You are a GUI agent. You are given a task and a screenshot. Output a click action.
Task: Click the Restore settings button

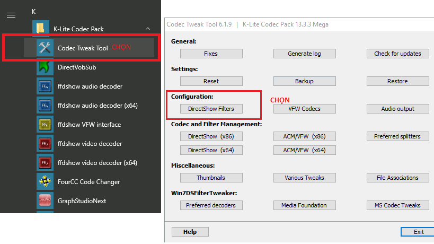398,81
